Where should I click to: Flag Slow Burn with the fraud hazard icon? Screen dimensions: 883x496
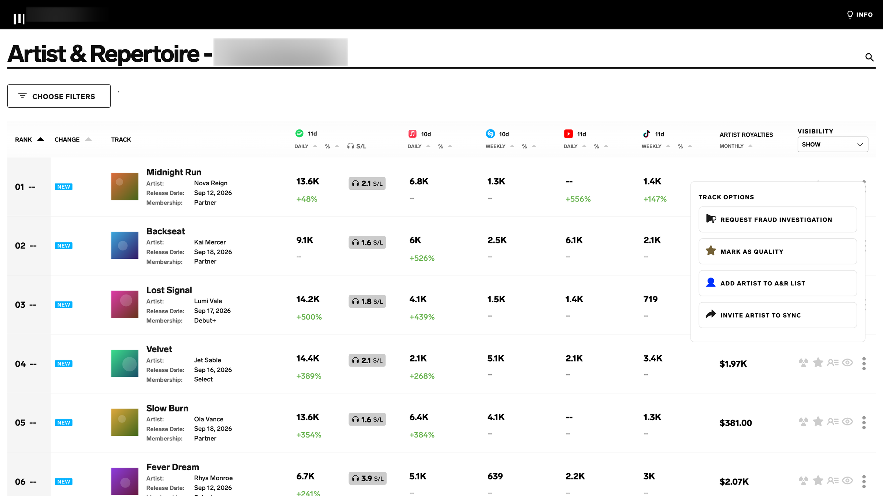point(804,422)
